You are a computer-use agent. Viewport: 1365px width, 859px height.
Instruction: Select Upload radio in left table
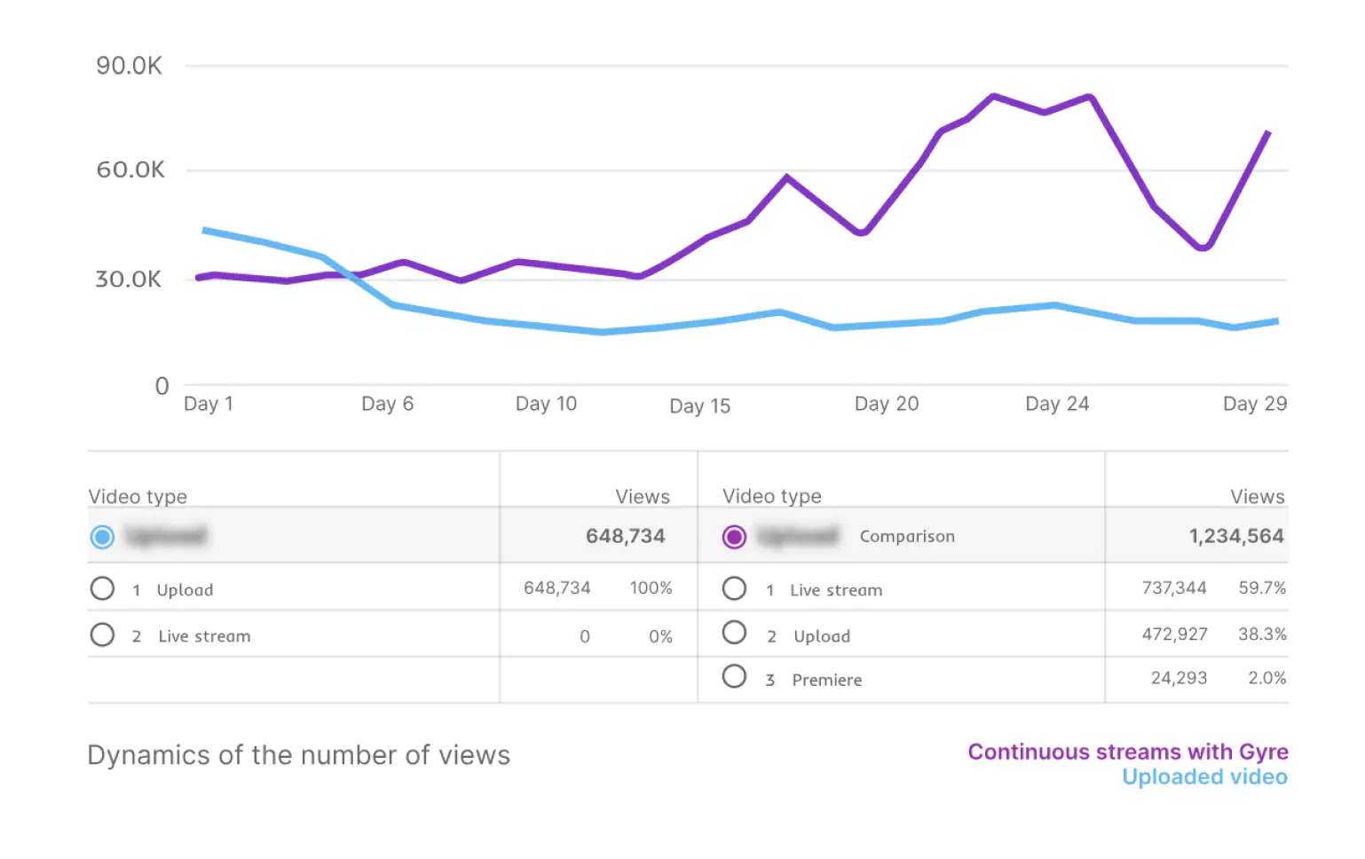tap(103, 588)
